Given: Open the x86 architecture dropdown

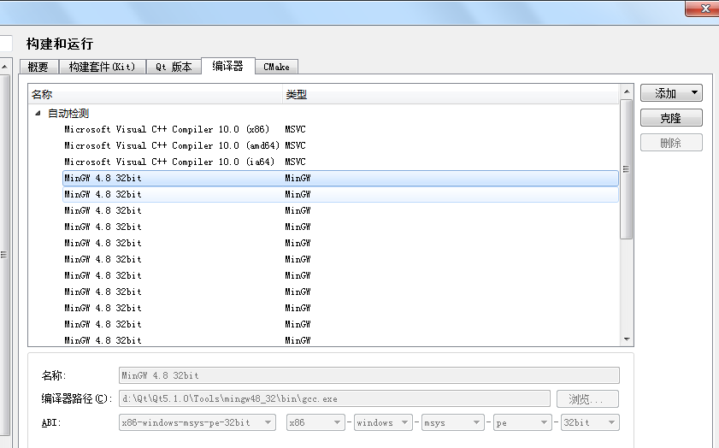Looking at the screenshot, I should tap(315, 422).
